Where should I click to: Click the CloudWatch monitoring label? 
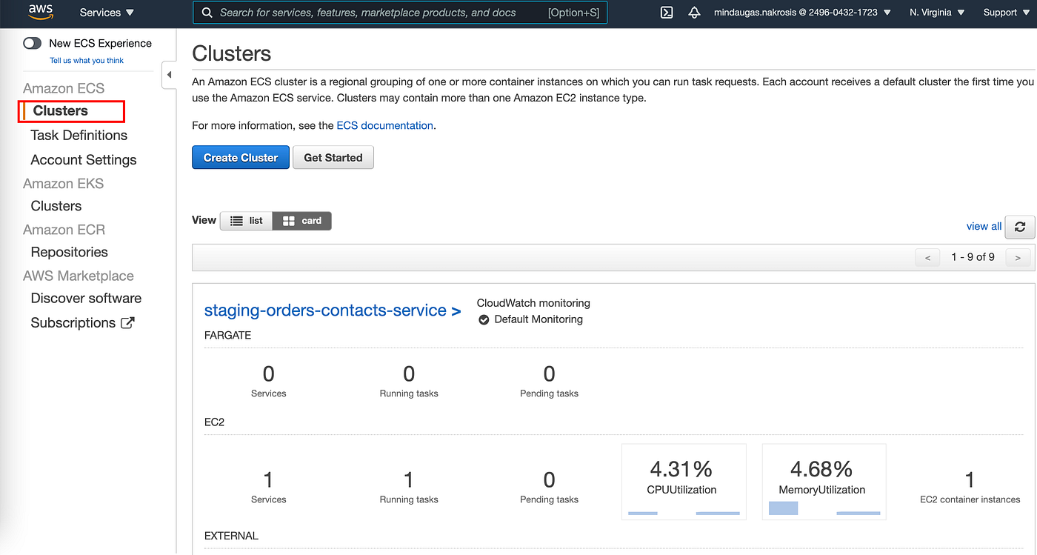[533, 303]
